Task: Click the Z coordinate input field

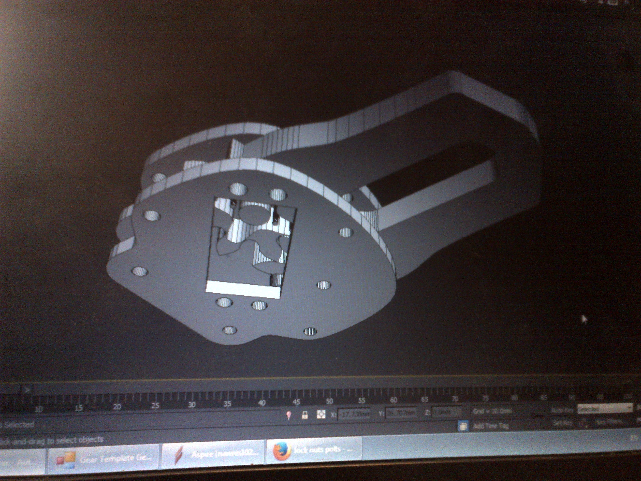Action: [x=446, y=412]
